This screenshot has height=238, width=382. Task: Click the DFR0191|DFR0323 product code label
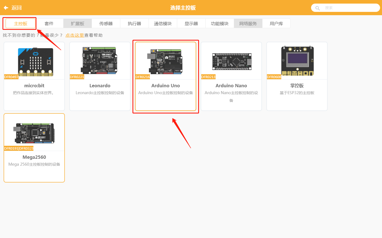pyautogui.click(x=19, y=148)
